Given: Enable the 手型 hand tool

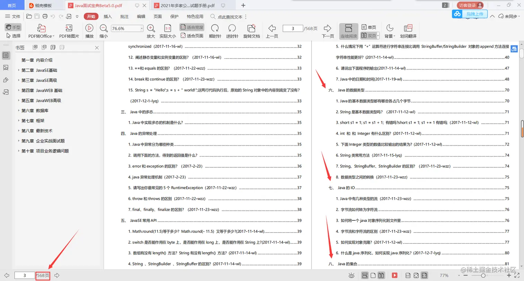Looking at the screenshot, I should tap(13, 27).
